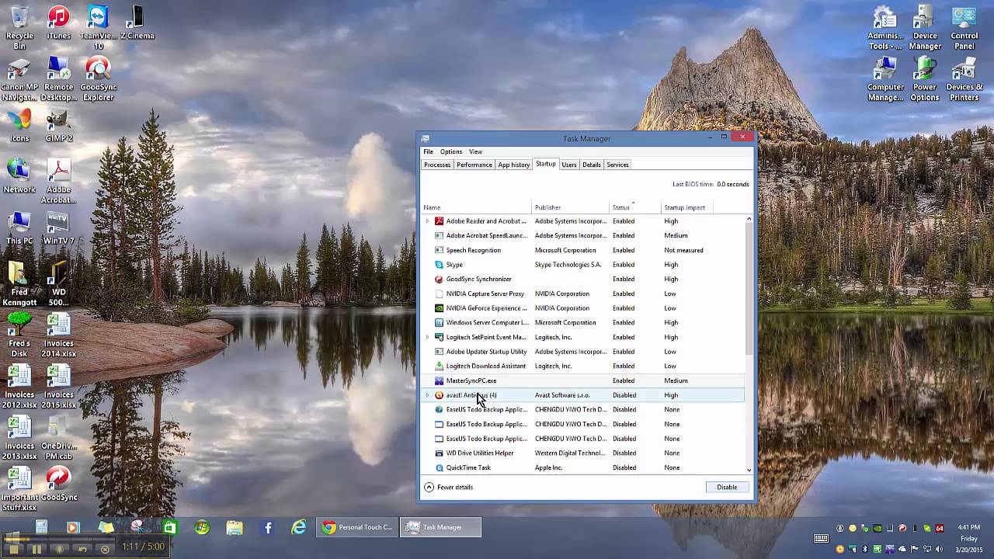
Task: Launch iTunes from the desktop
Action: [58, 23]
